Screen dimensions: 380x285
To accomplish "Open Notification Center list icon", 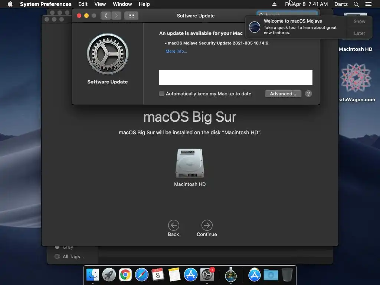I will click(368, 4).
